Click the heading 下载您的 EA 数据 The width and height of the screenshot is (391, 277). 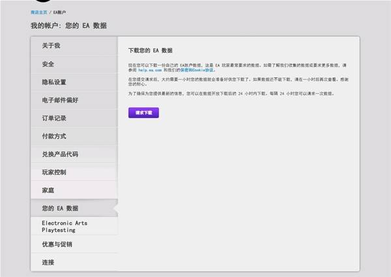click(x=151, y=51)
